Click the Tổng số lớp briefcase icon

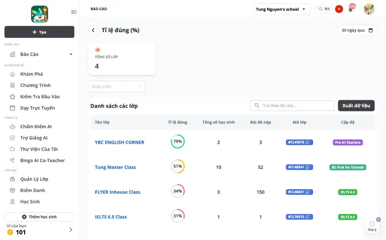[98, 50]
